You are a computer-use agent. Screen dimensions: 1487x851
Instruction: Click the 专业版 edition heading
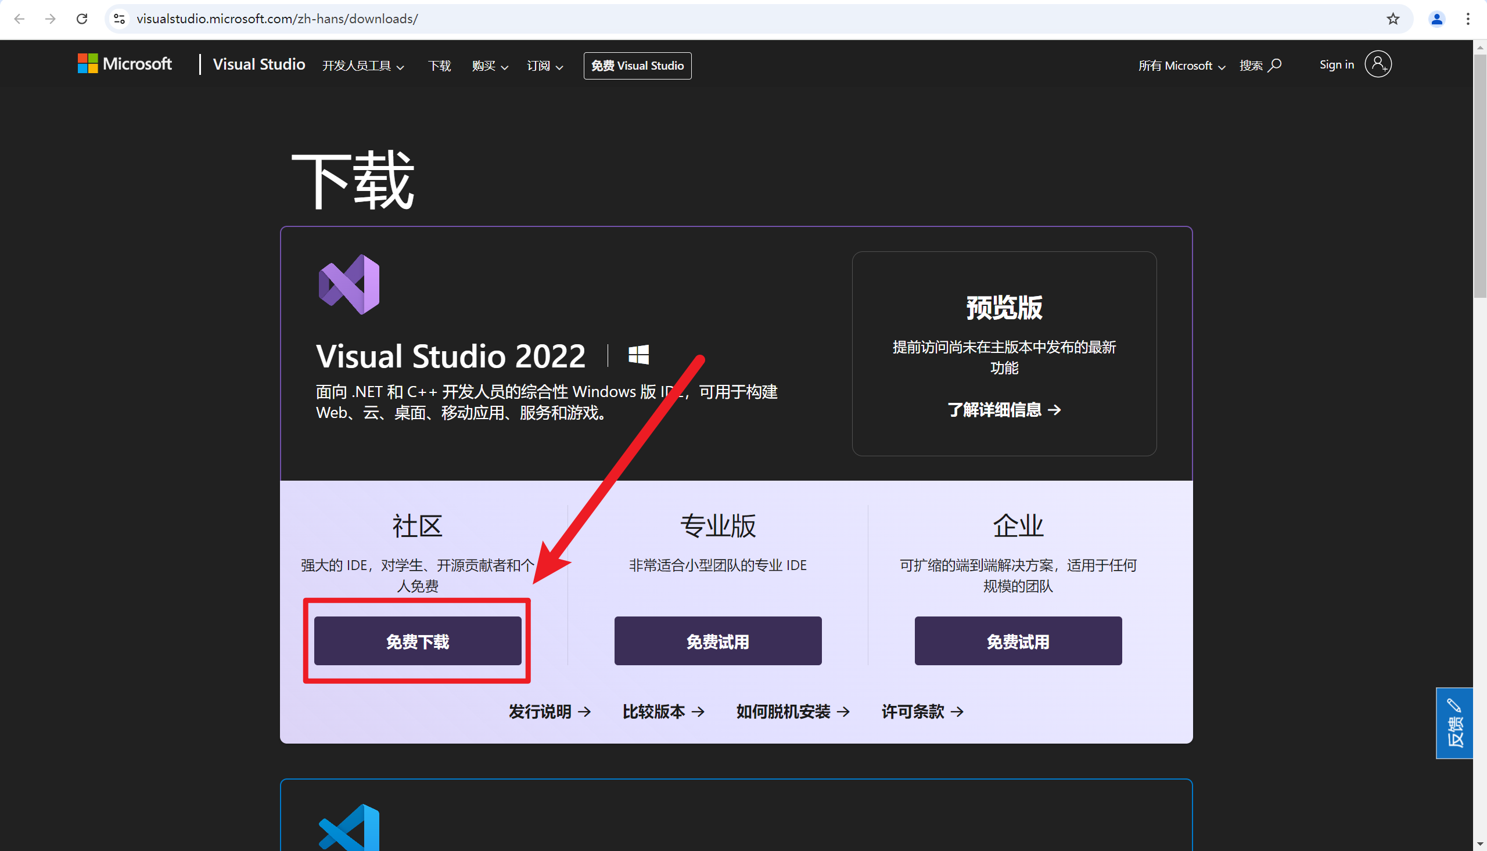[x=717, y=526]
